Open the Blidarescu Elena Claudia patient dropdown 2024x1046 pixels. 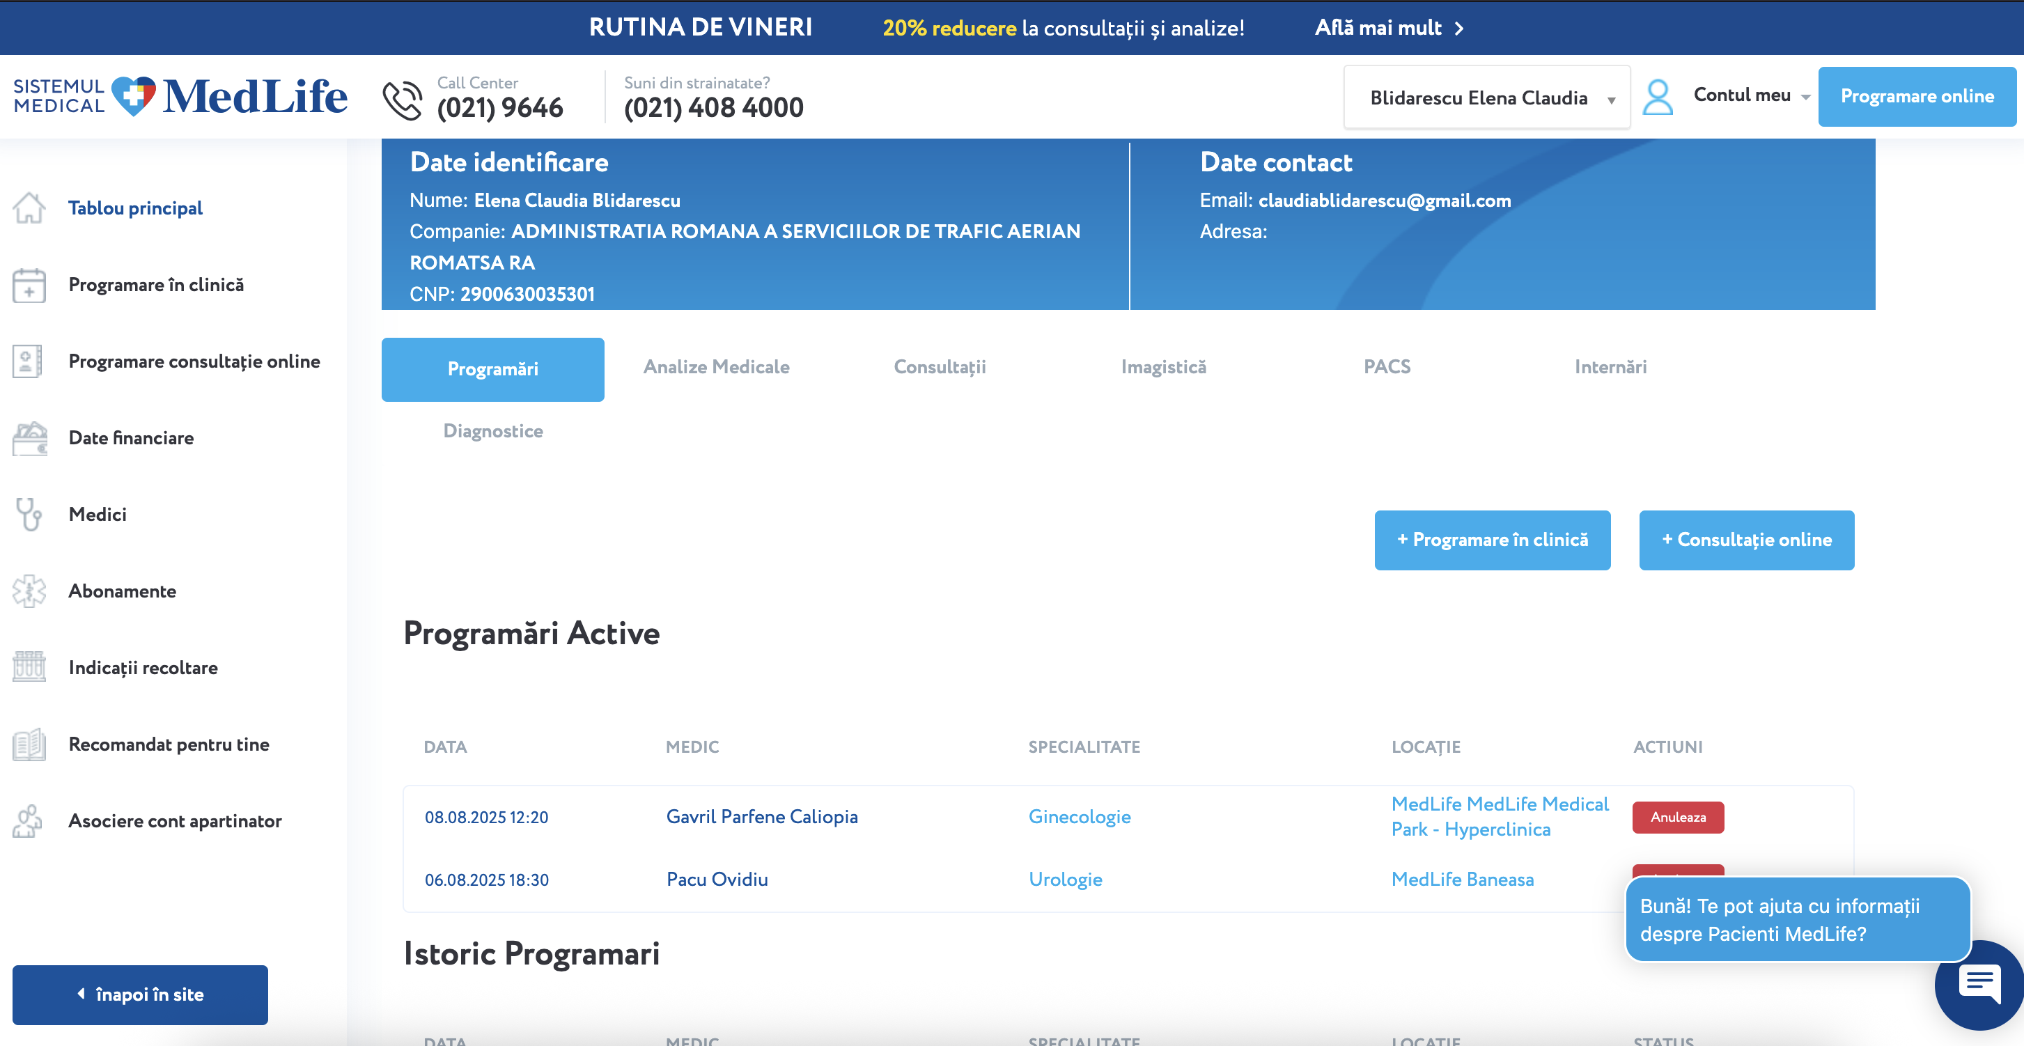coord(1486,97)
